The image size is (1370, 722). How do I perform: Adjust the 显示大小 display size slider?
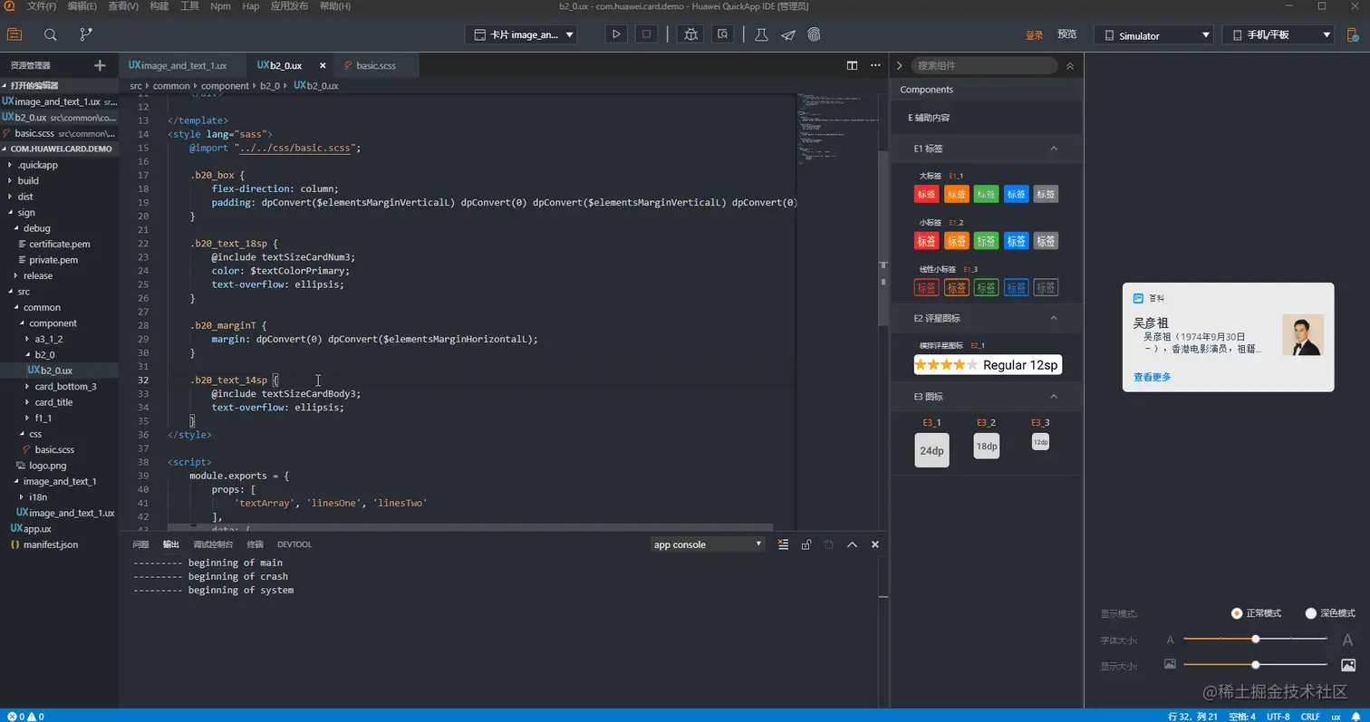pyautogui.click(x=1256, y=664)
